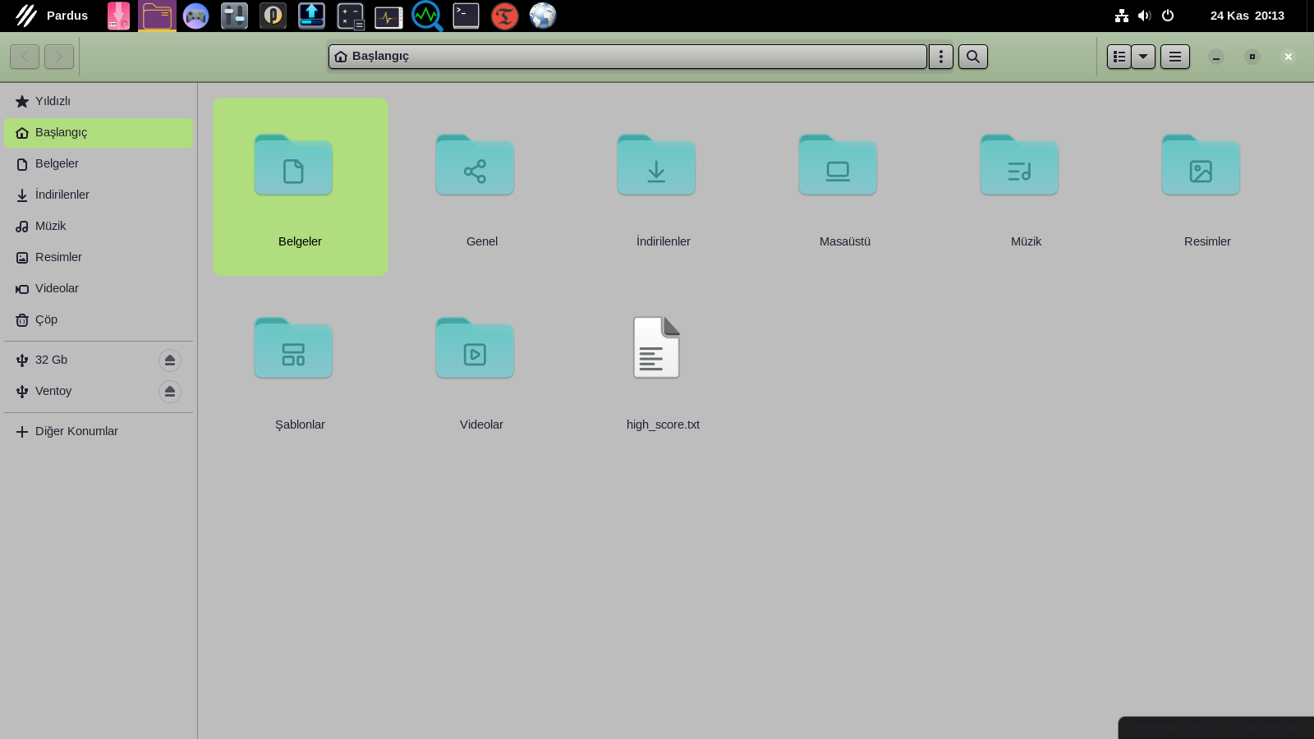Open the Müzik folder in main view

pos(1018,166)
